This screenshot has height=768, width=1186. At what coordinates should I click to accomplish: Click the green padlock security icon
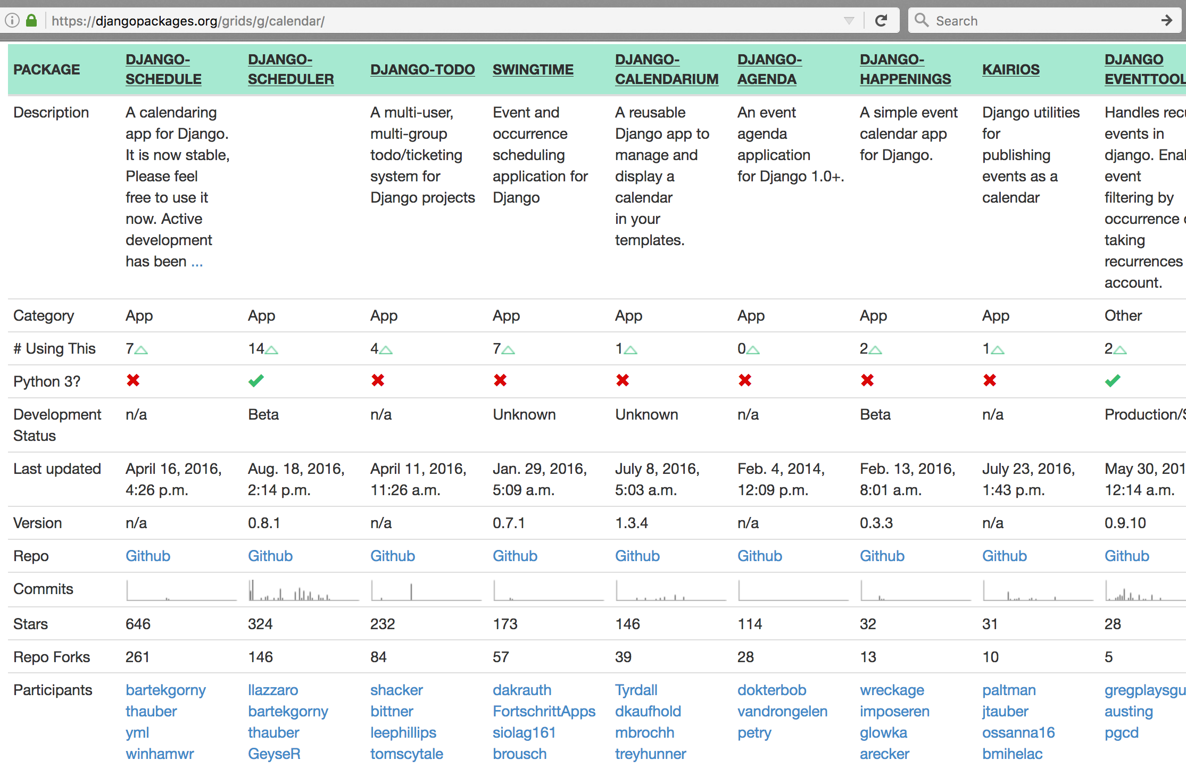point(31,21)
